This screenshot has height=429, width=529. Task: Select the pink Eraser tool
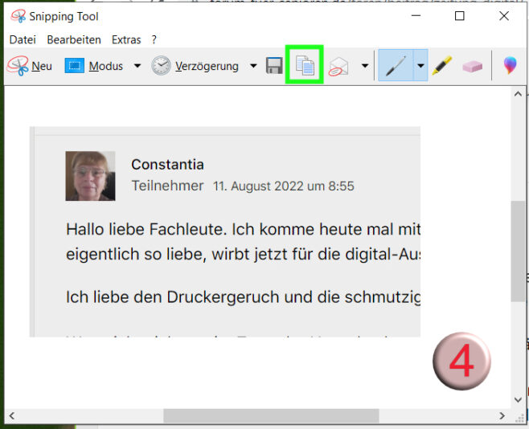[x=472, y=67]
